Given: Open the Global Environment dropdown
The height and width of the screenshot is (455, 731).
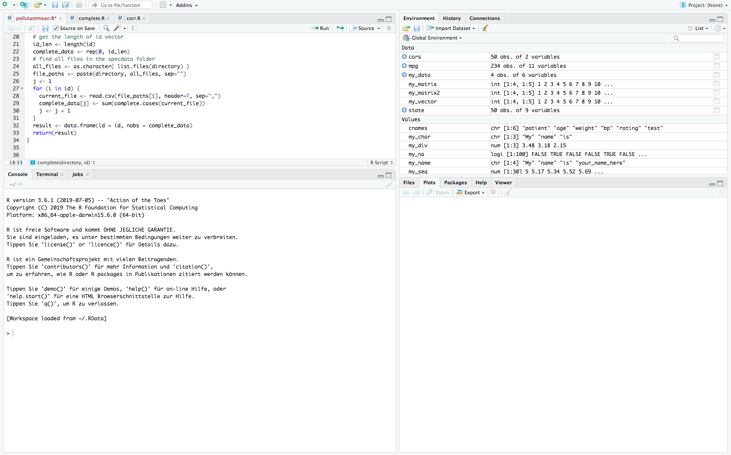Looking at the screenshot, I should tap(433, 38).
